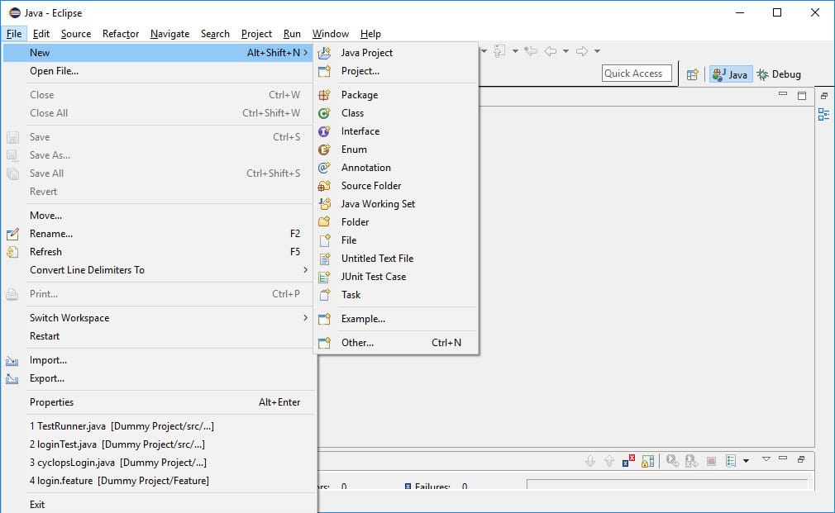Choose Open File... from File menu
The height and width of the screenshot is (513, 835).
[x=158, y=71]
